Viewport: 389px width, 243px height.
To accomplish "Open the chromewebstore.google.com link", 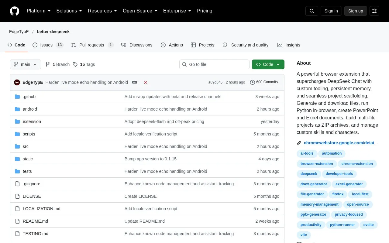I will click(x=341, y=143).
